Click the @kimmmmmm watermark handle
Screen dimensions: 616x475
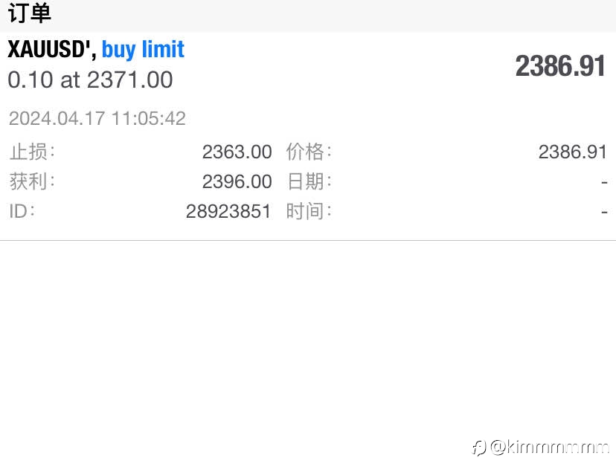point(550,447)
